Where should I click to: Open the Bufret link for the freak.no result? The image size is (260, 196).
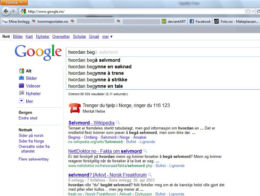point(160,194)
